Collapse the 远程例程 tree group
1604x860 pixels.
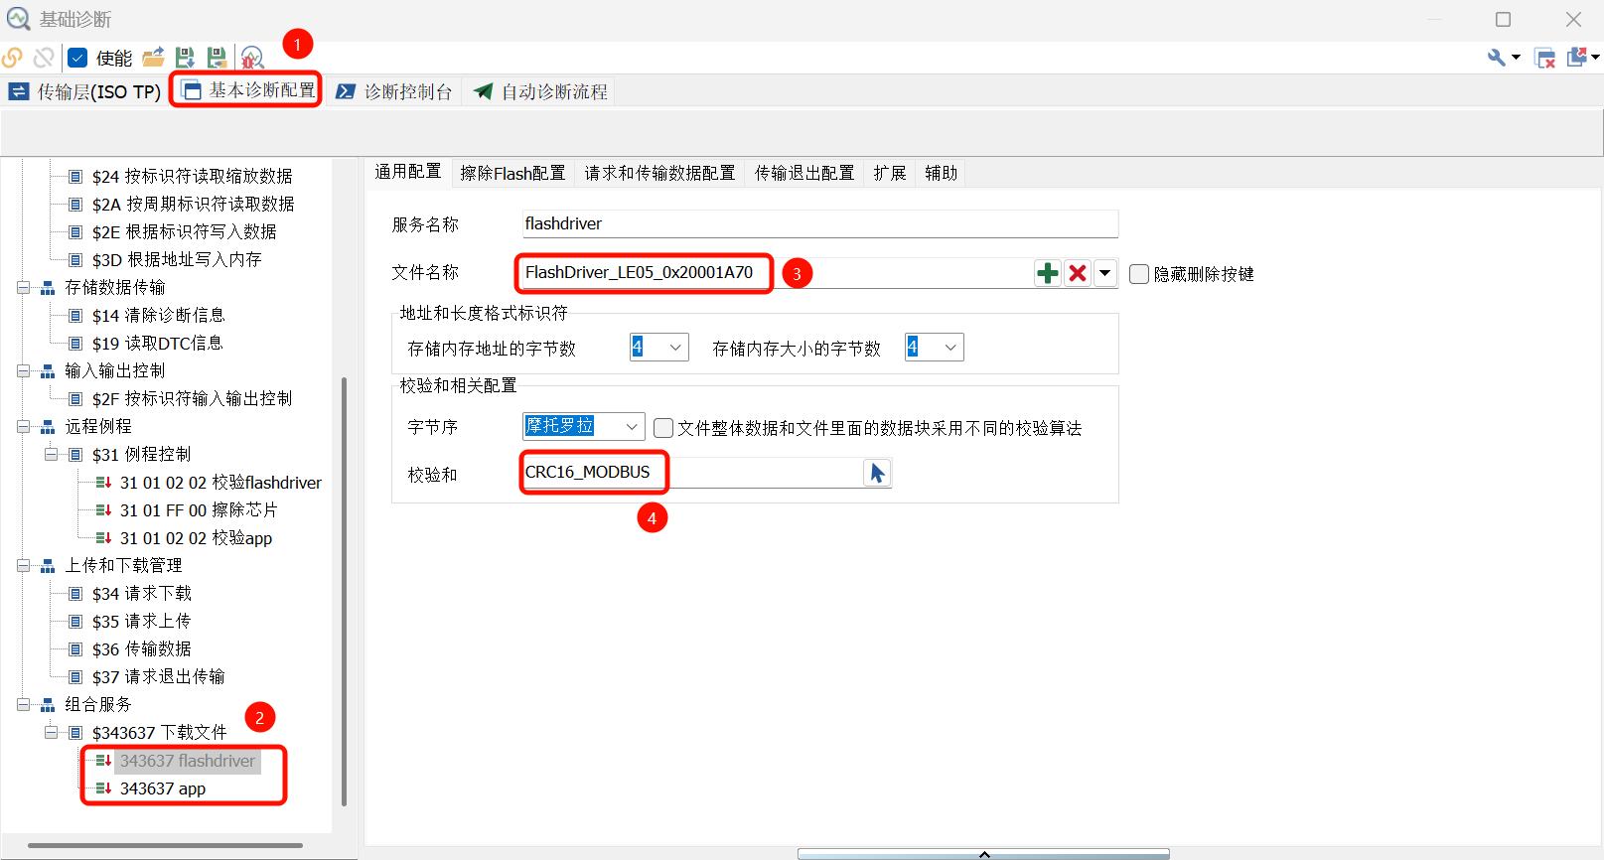[x=23, y=427]
